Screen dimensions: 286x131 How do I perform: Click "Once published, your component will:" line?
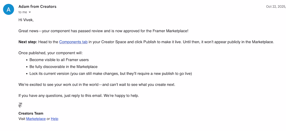(50, 53)
